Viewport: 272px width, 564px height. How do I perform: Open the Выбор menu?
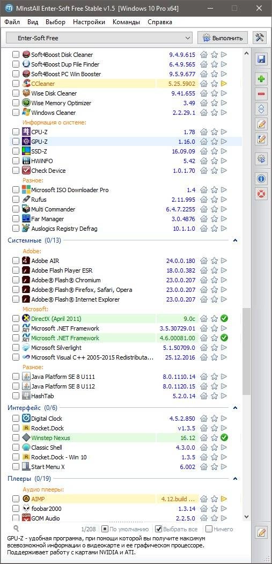click(x=55, y=22)
